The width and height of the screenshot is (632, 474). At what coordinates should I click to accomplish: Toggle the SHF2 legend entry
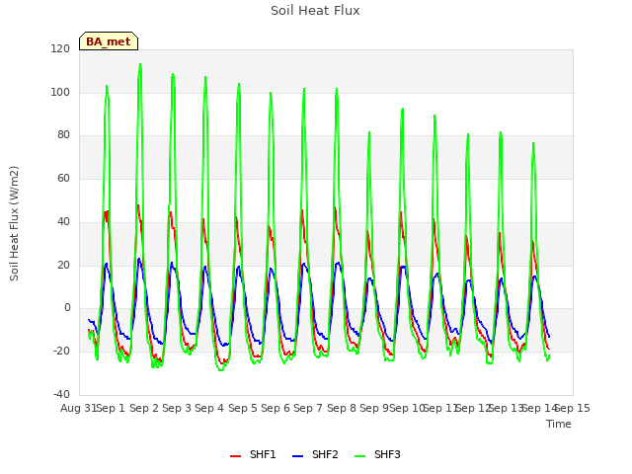[315, 455]
